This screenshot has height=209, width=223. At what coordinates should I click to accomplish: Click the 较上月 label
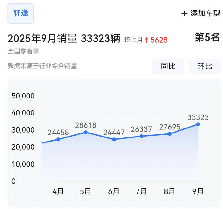133,40
